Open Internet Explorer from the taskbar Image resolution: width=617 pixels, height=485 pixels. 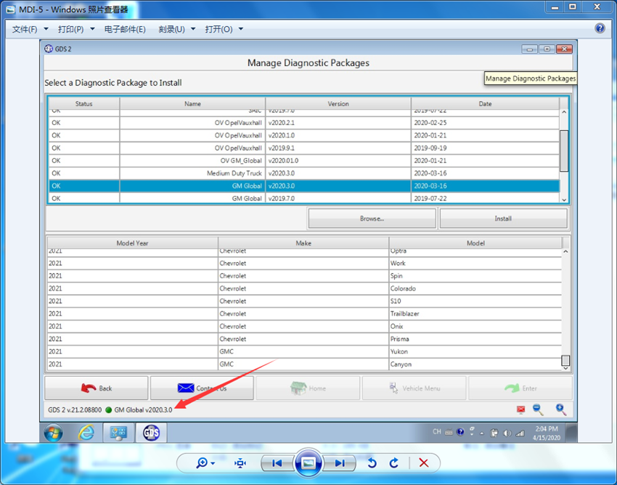click(x=86, y=433)
